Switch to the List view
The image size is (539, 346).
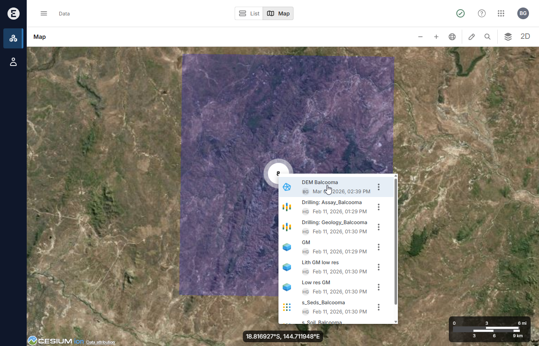249,13
